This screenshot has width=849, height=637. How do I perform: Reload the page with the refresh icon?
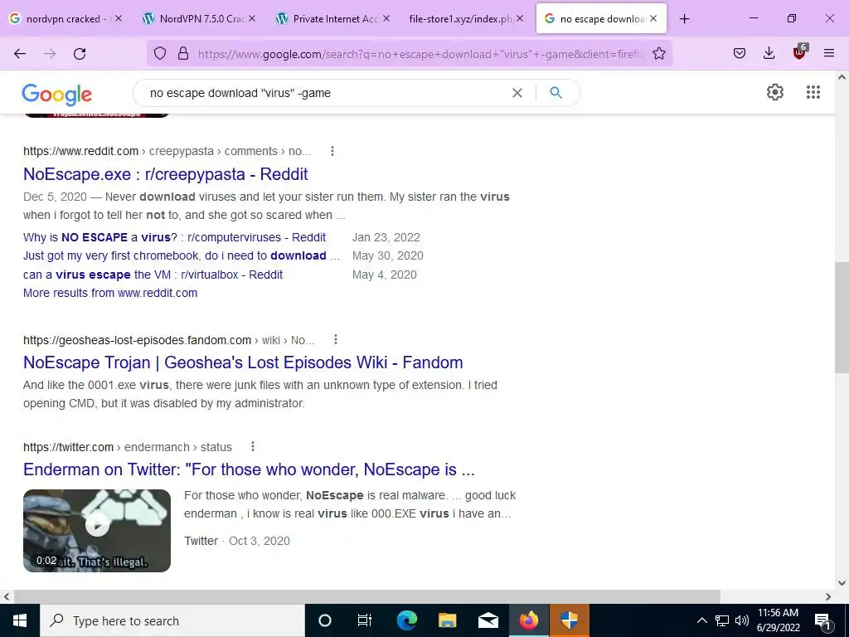click(x=80, y=53)
